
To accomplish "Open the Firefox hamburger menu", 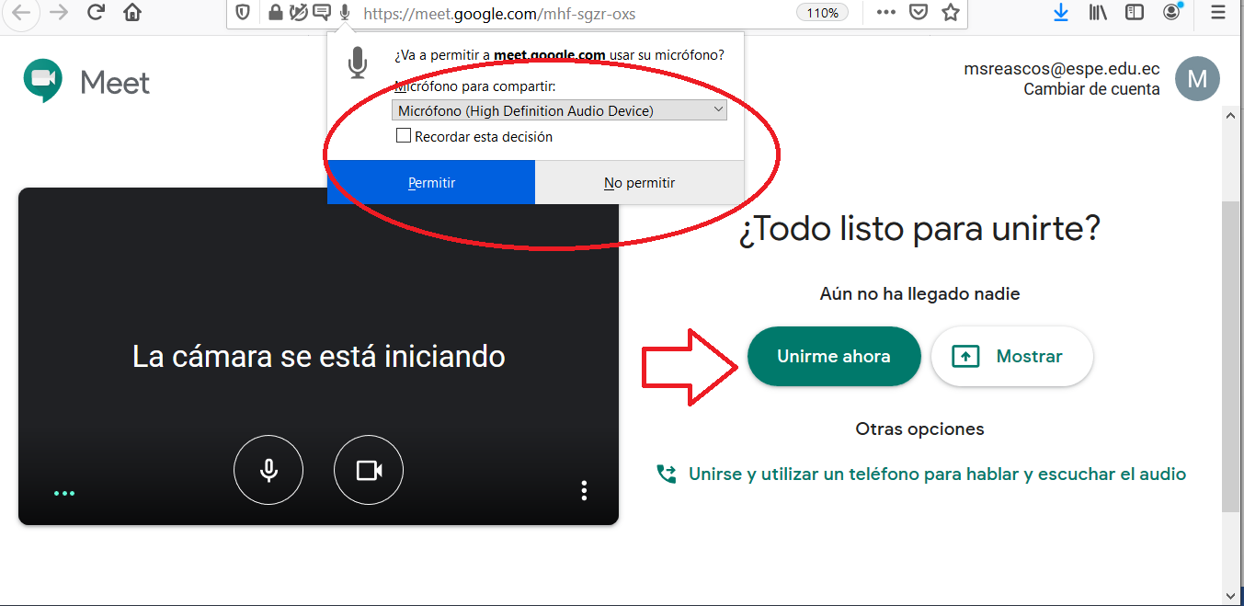I will click(1218, 13).
